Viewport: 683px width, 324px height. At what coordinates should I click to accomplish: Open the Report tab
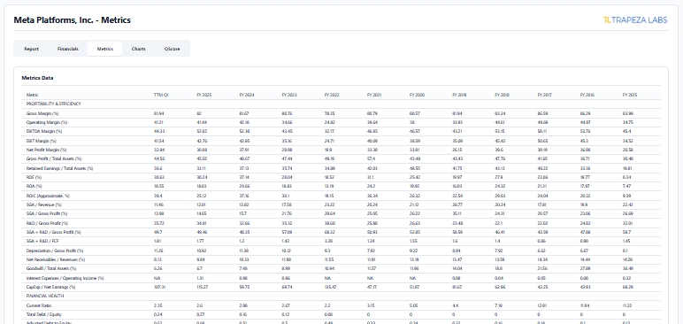[31, 49]
